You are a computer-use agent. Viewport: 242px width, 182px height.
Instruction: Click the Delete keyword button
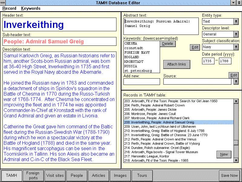point(167,44)
